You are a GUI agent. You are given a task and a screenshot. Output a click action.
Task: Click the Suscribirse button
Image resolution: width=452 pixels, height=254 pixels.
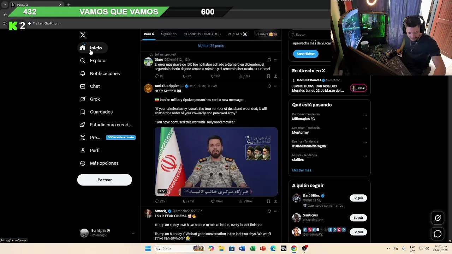coord(306,54)
